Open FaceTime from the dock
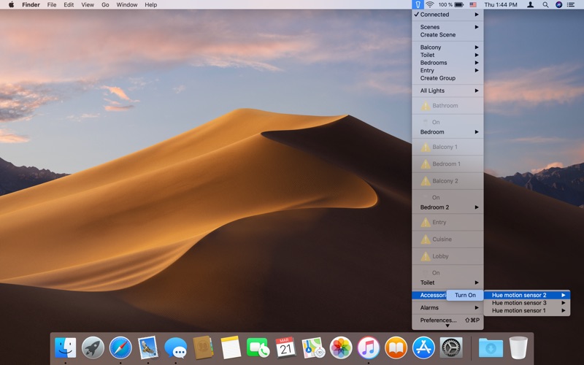584x365 pixels. click(x=258, y=347)
